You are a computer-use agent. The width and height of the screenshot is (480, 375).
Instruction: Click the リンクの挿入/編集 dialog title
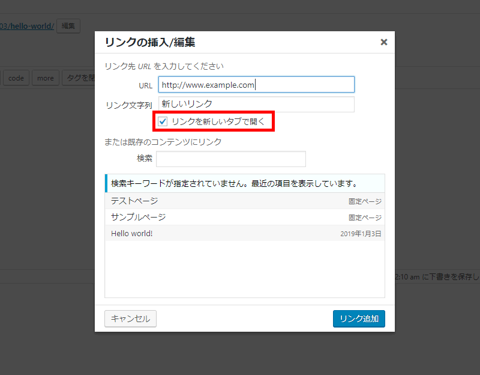tap(150, 42)
